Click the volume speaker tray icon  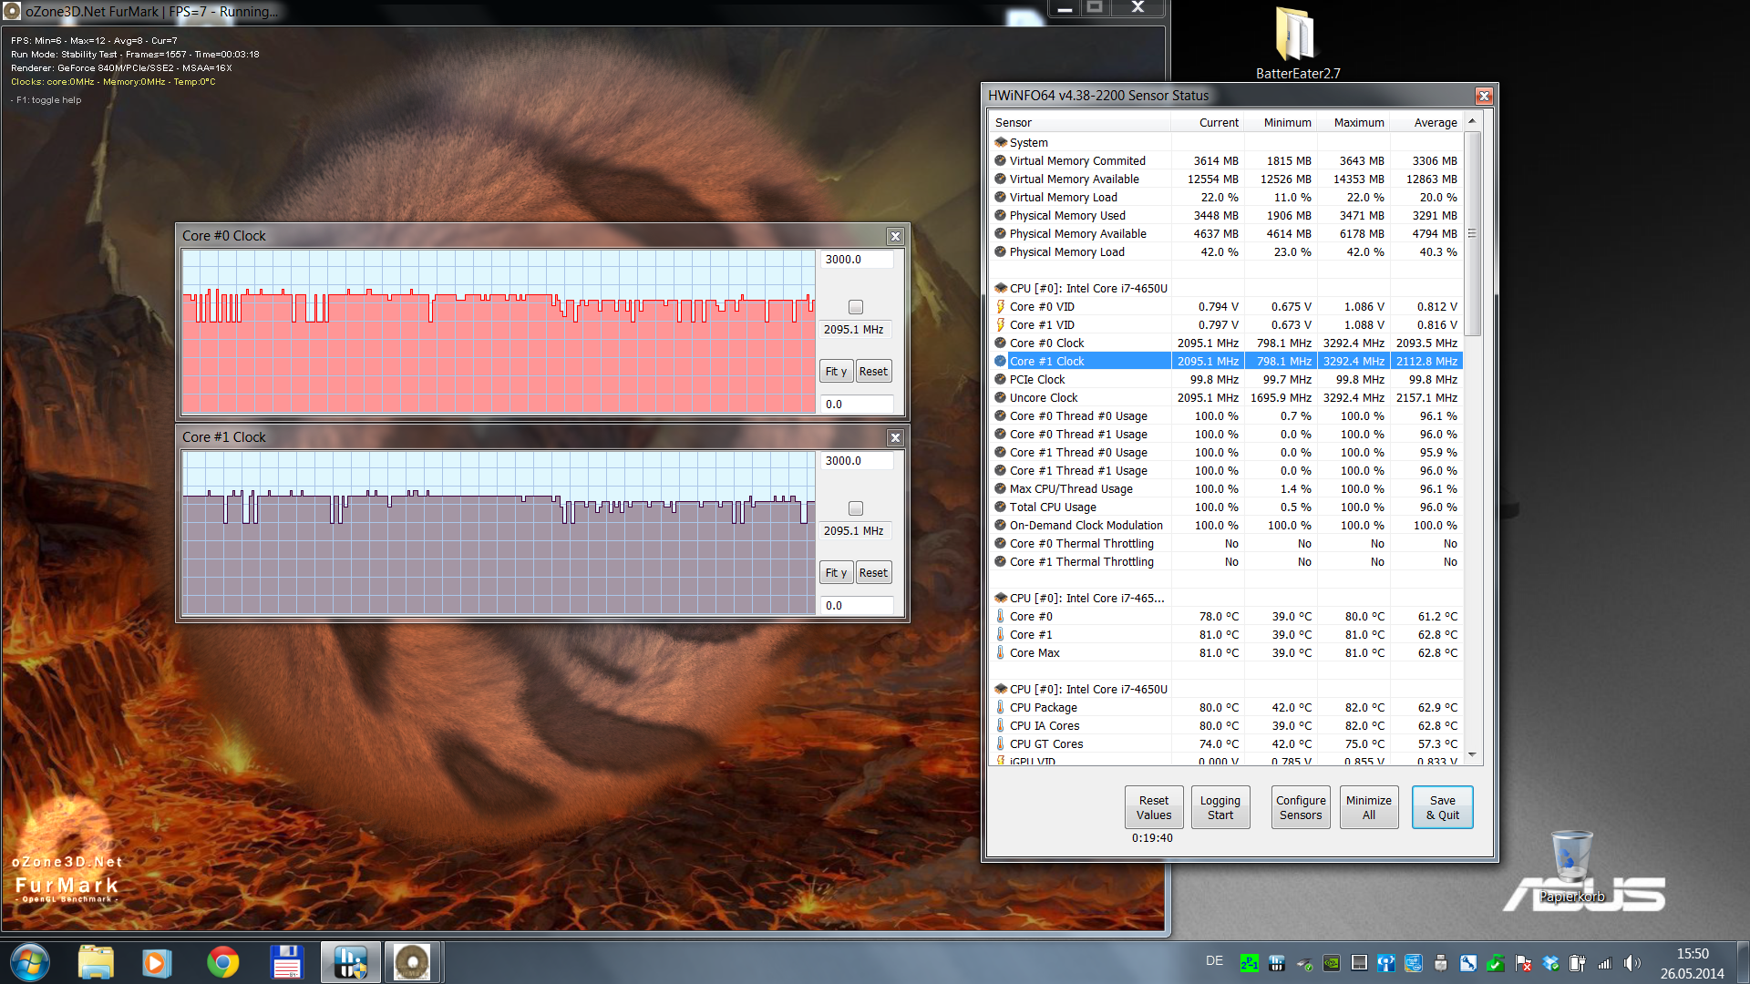(1631, 963)
